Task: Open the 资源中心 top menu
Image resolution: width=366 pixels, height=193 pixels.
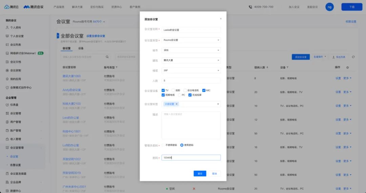Action: tap(117, 7)
